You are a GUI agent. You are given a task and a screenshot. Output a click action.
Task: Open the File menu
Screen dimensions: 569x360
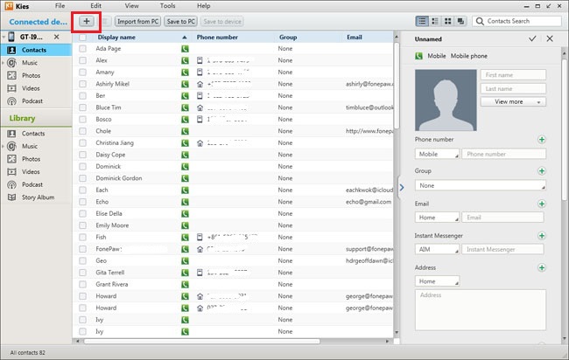pos(60,6)
